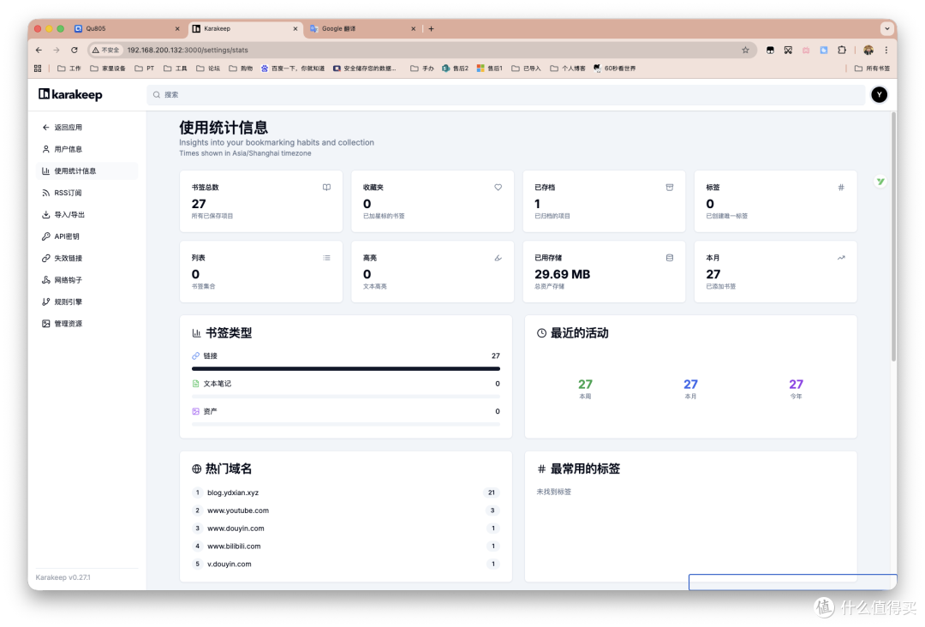Click Karakeep v0.27.1 version text
Image resolution: width=925 pixels, height=627 pixels.
63,577
